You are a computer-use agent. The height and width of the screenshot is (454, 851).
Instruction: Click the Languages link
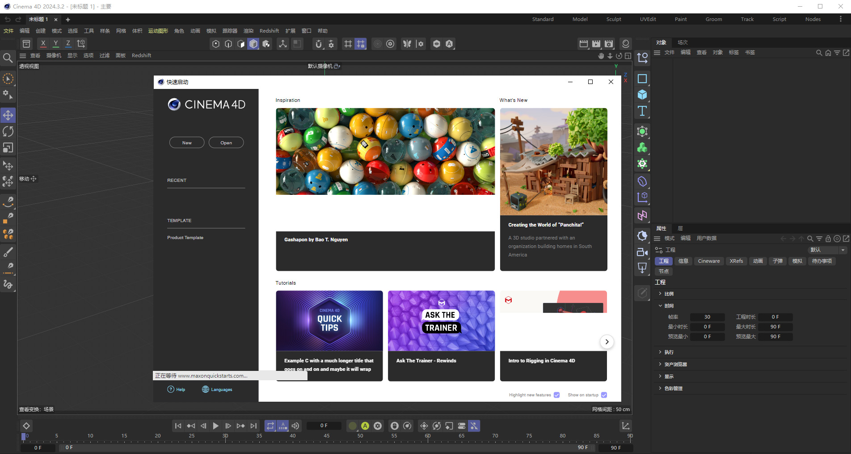point(217,390)
